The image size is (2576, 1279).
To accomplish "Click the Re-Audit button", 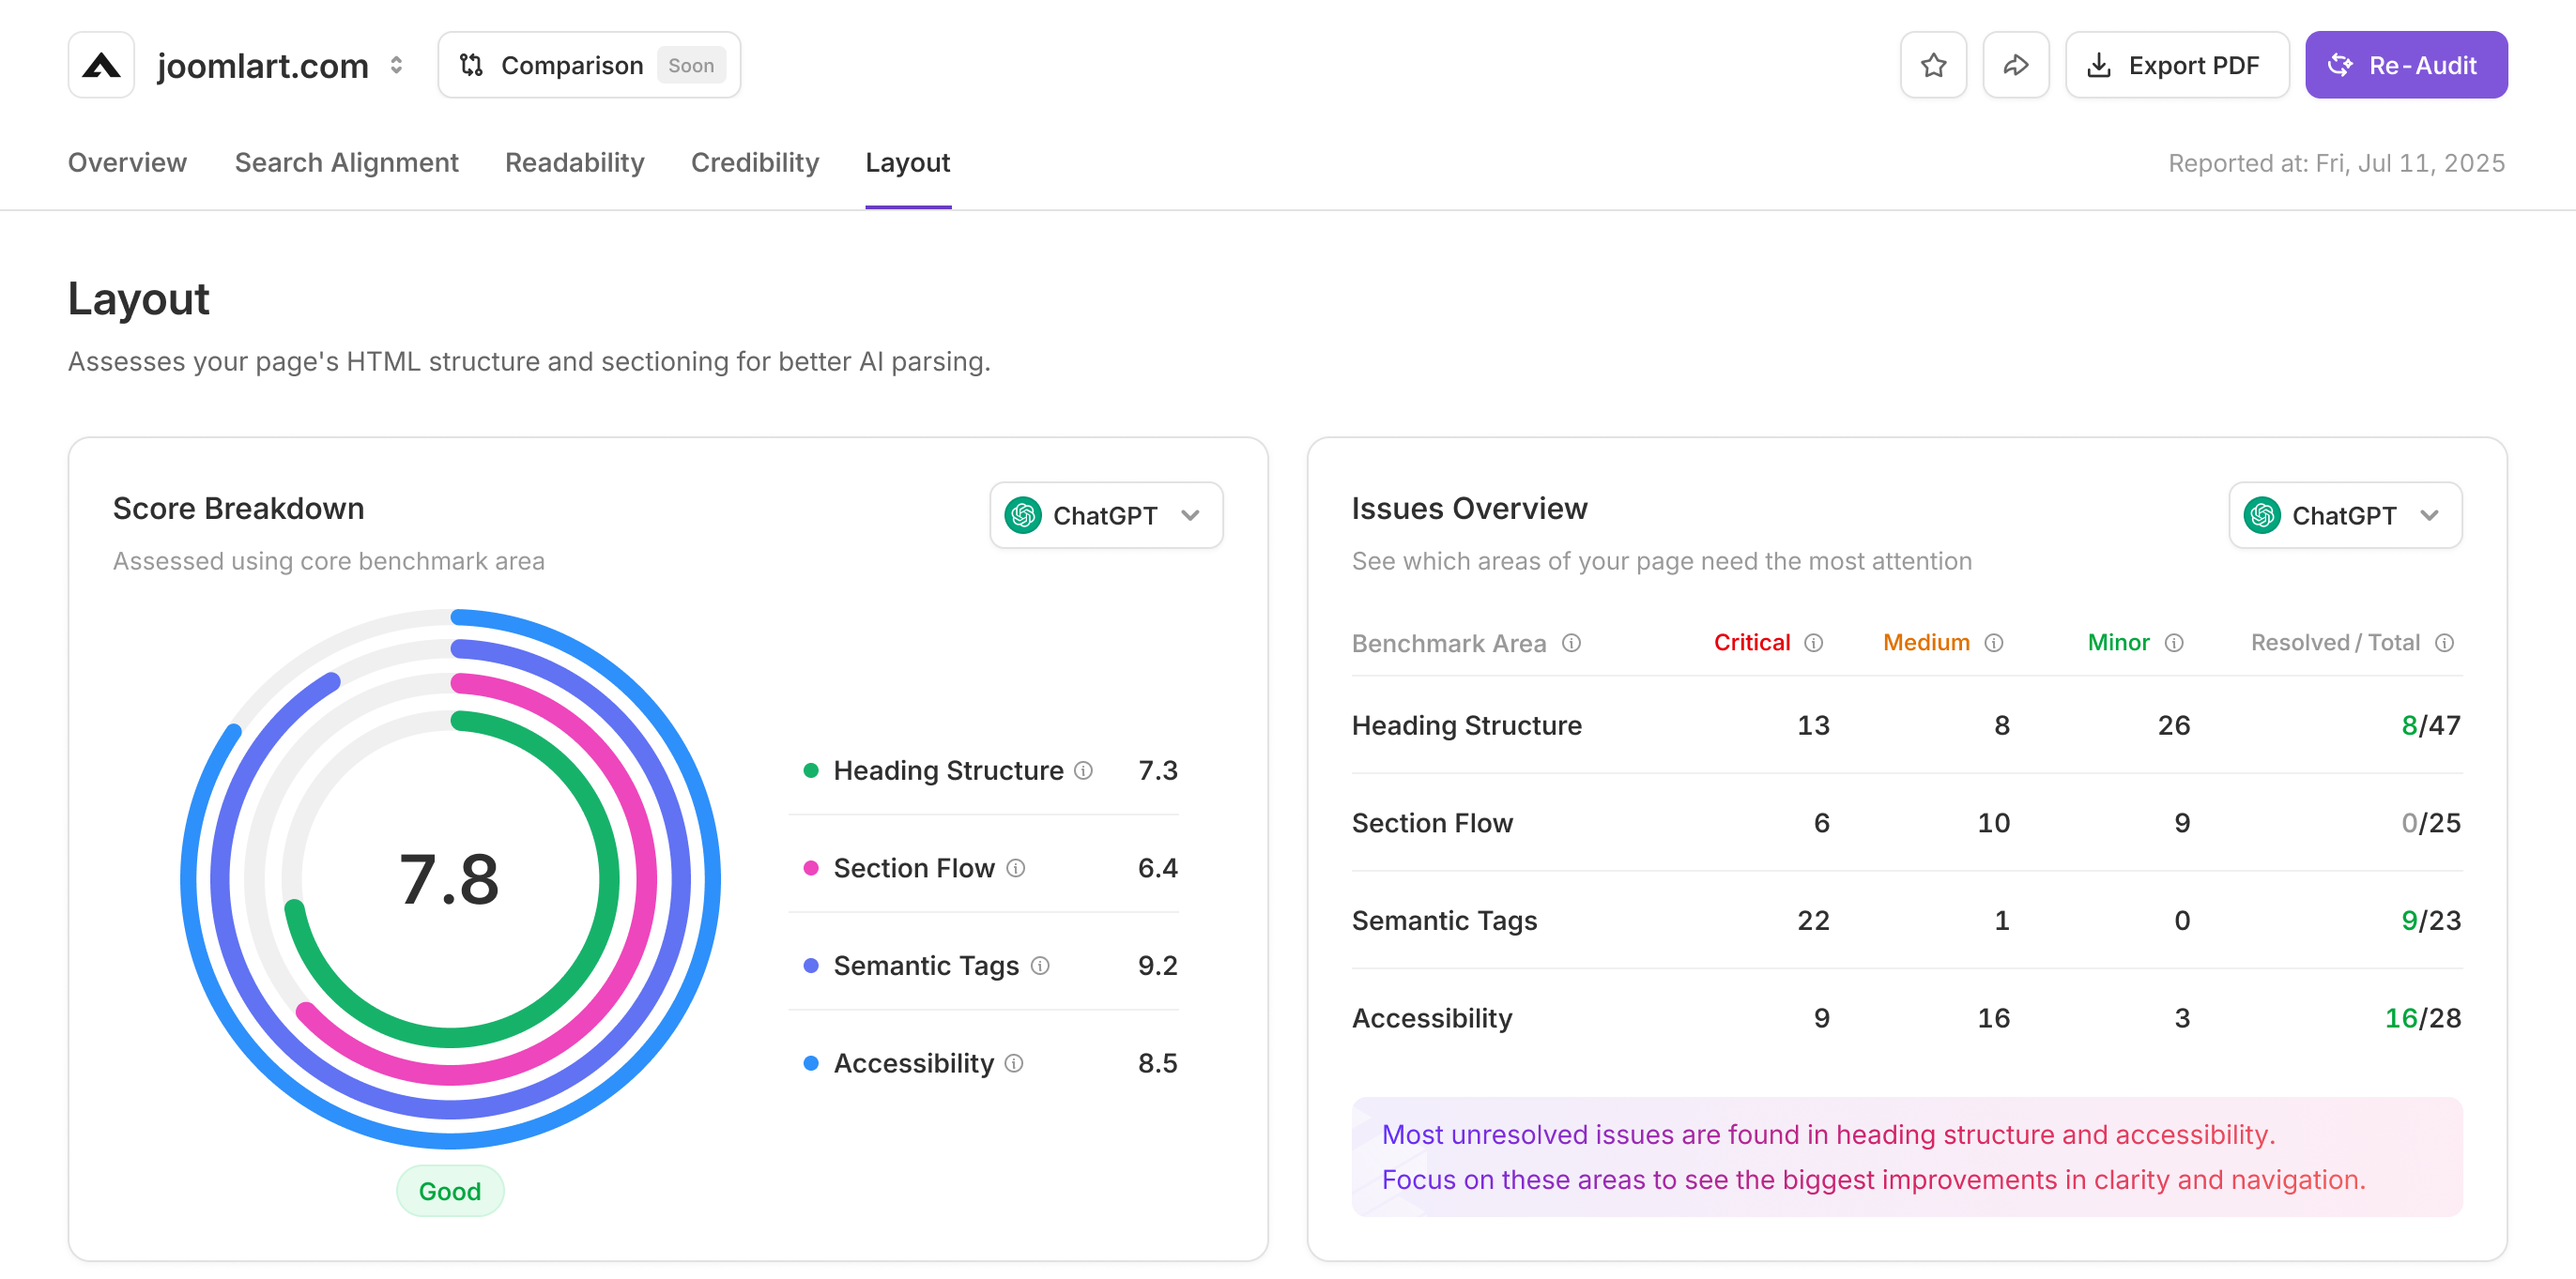I will point(2405,65).
